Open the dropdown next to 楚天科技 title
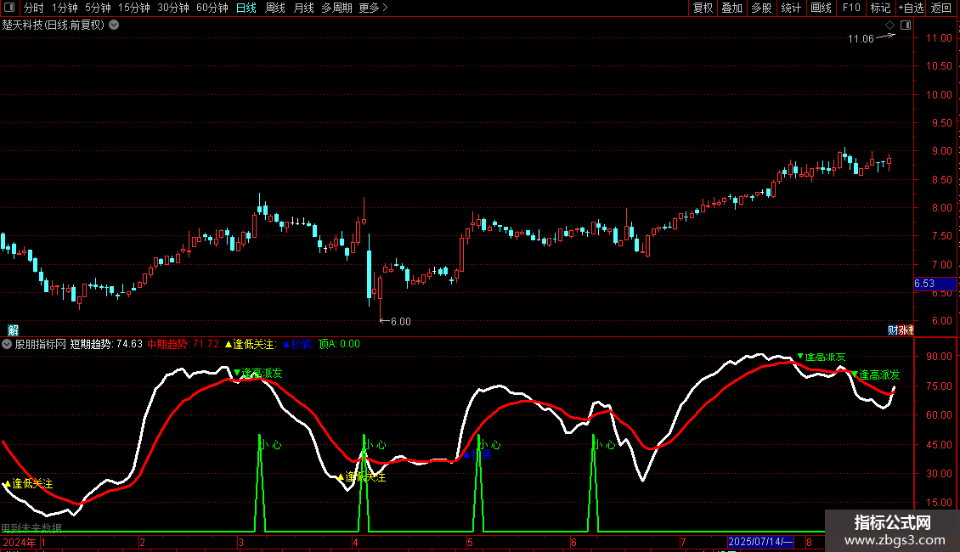This screenshot has width=960, height=552. pyautogui.click(x=114, y=25)
